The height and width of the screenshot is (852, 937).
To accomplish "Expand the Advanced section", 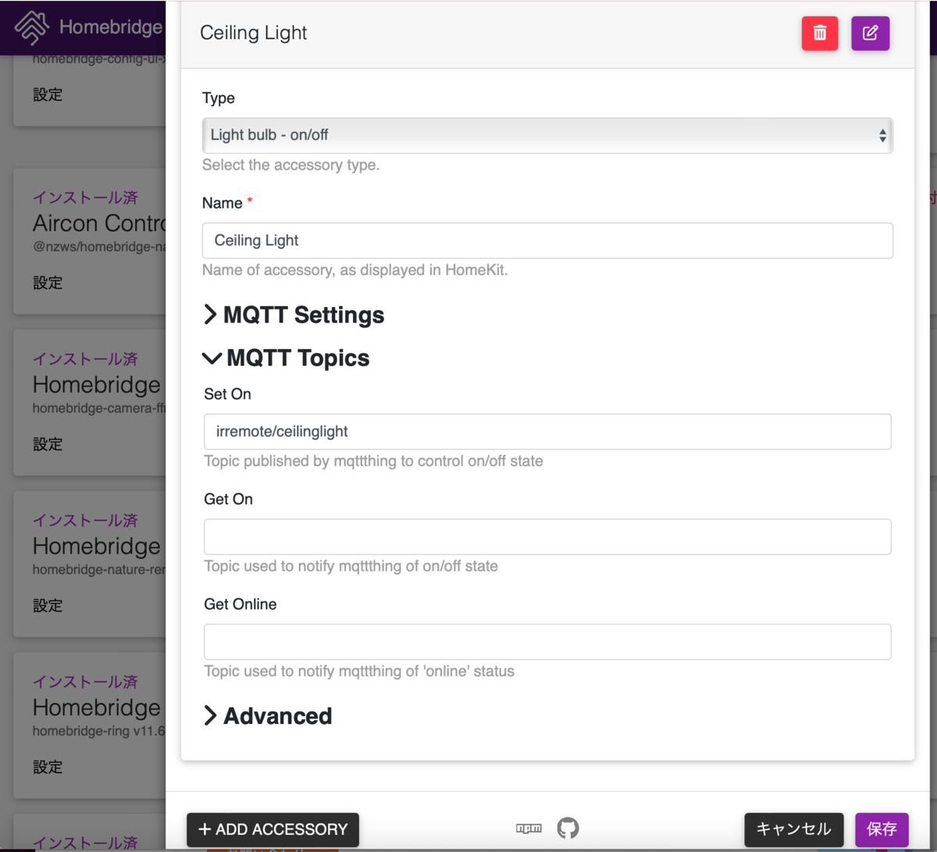I will [x=268, y=715].
